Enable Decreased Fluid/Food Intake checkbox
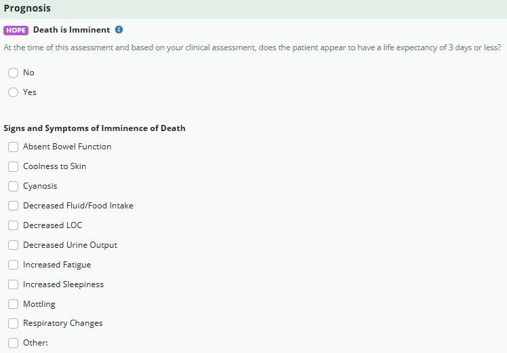 [13, 206]
